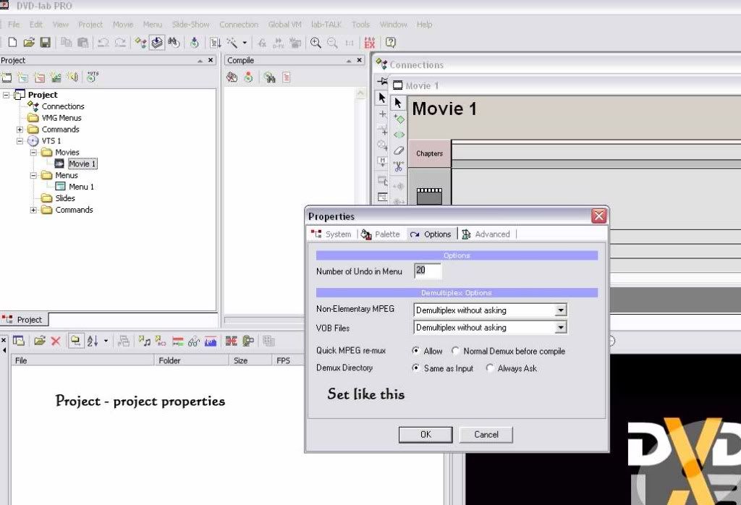Click the red document icon in Compile panel

point(287,77)
